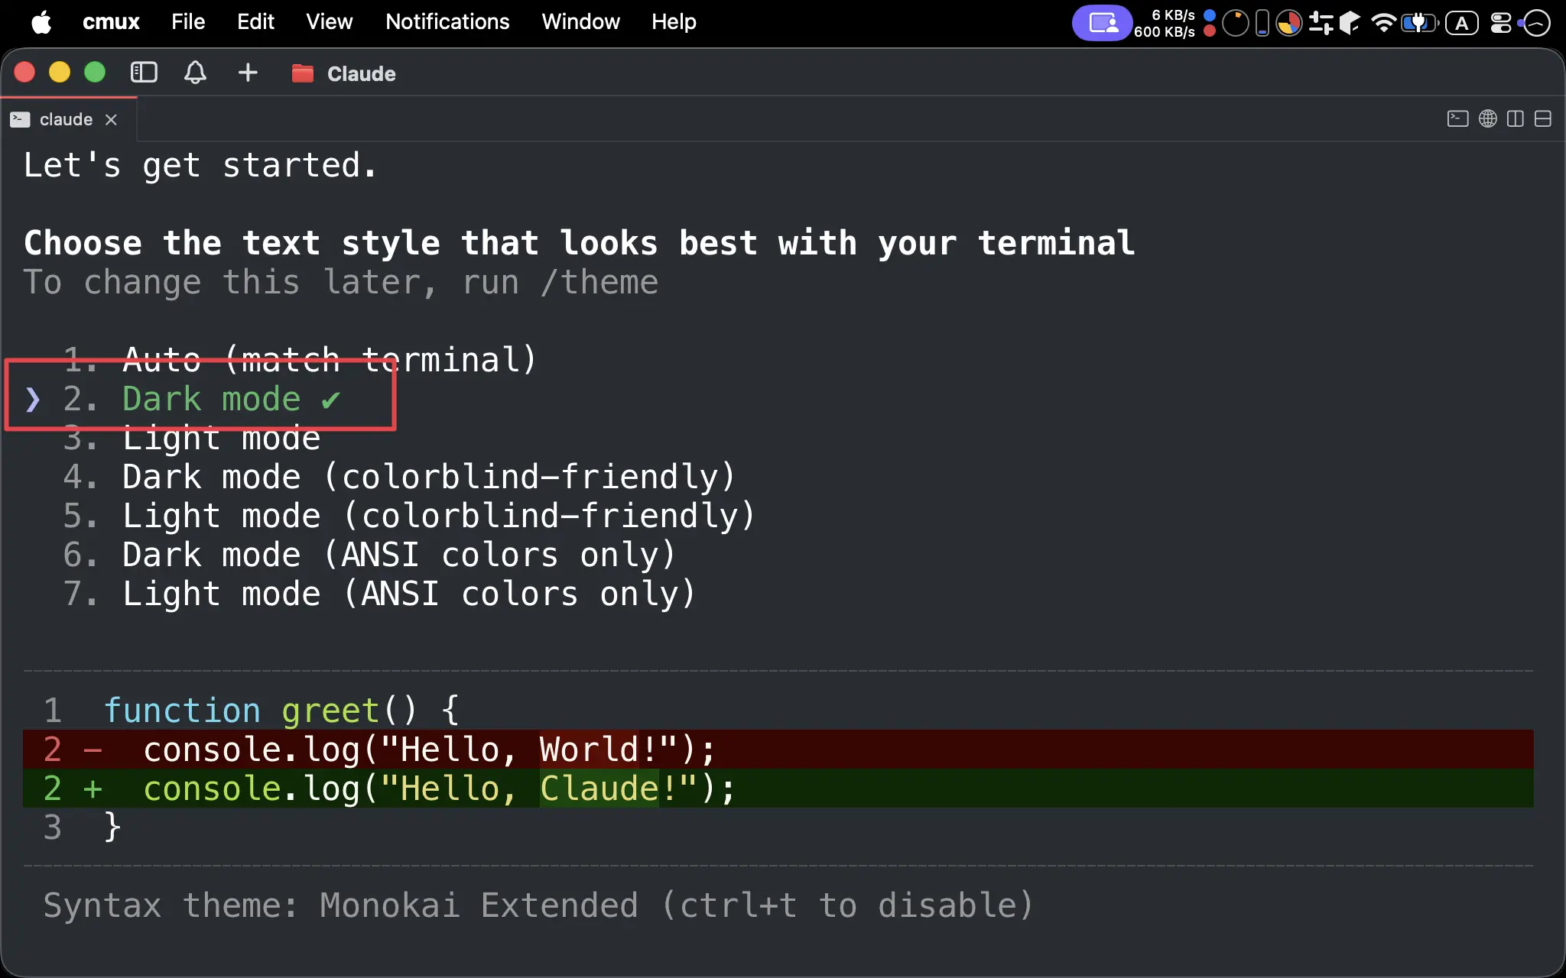Open the input source A menu
The height and width of the screenshot is (978, 1566).
(x=1461, y=23)
